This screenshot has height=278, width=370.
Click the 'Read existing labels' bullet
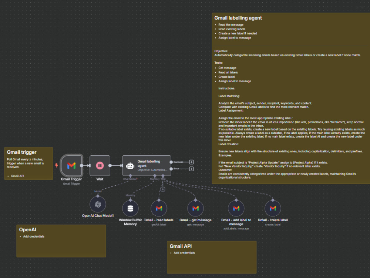tap(232, 29)
